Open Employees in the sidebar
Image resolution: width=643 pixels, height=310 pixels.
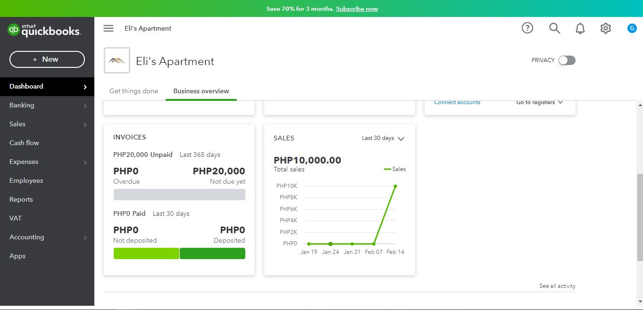point(47,180)
